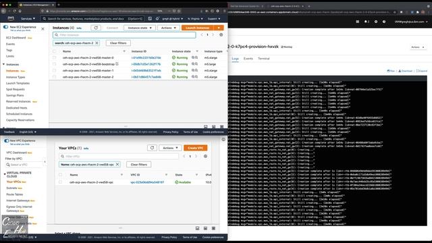Viewport: 432px width, 243px height.
Task: Open Instance Types in sidebar
Action: tap(16, 77)
